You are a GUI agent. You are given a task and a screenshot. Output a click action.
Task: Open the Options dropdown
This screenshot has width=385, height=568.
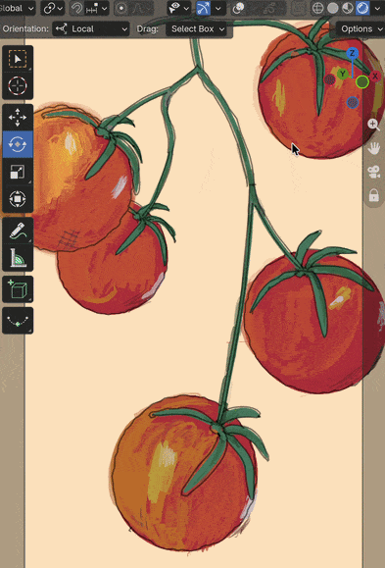(x=361, y=28)
